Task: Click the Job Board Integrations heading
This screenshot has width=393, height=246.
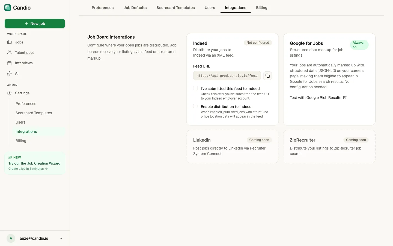Action: click(x=111, y=37)
